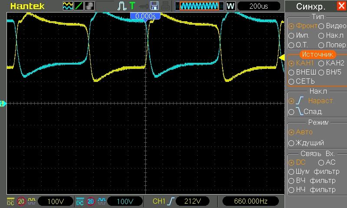347x208 pixels.
Task: Open the CH2 100V vertical scale
Action: click(124, 201)
